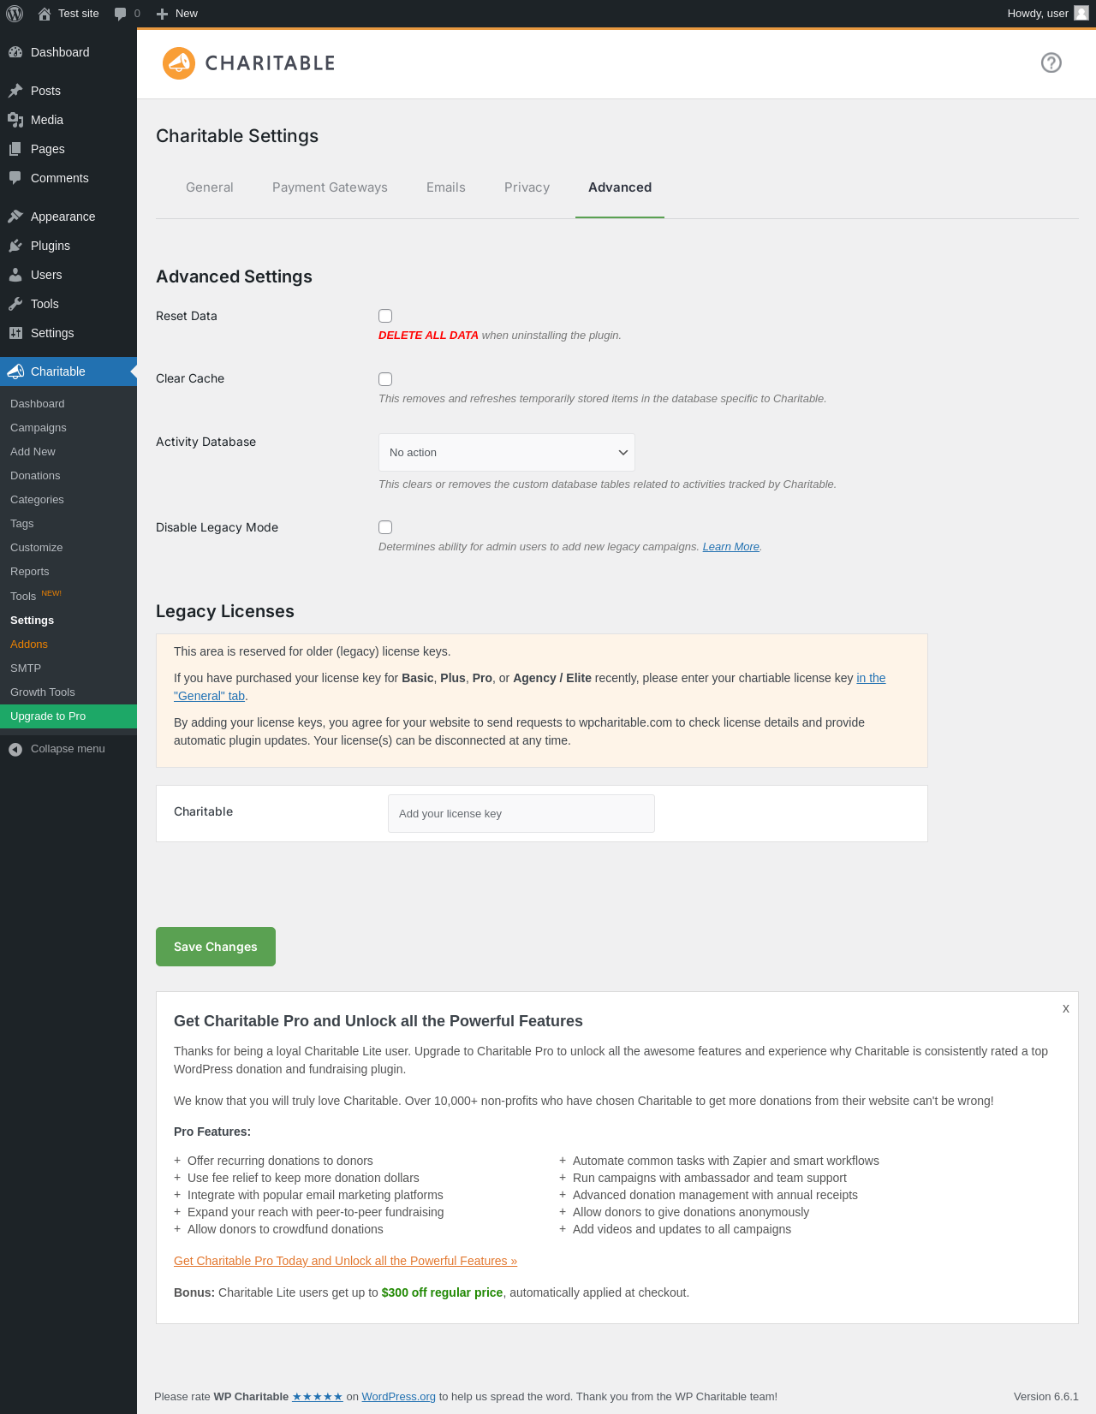Click the Settings sliders icon in sidebar
1096x1414 pixels.
point(15,333)
